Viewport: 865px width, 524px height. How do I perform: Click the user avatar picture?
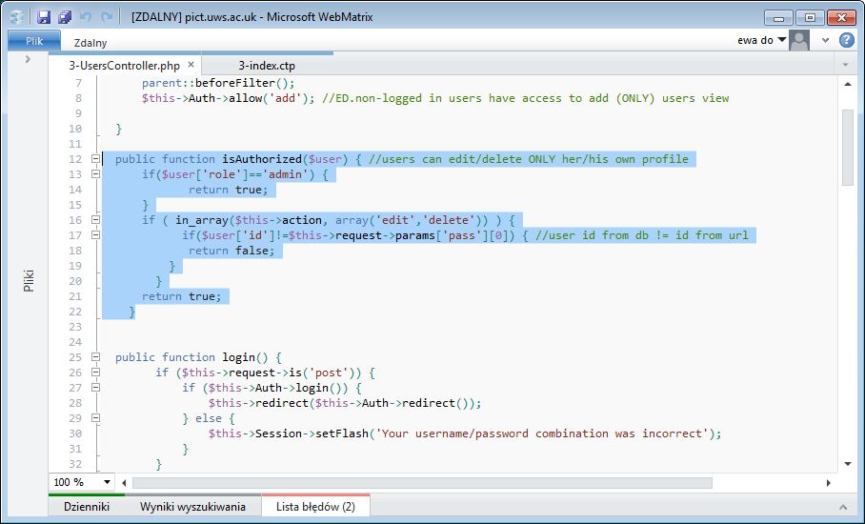point(799,40)
